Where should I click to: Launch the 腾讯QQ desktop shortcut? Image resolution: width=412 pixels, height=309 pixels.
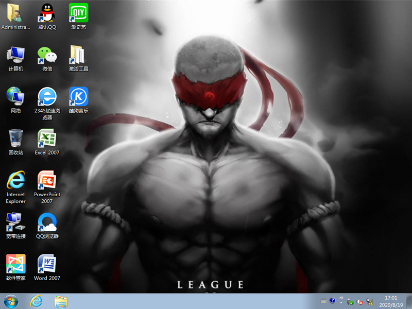click(47, 16)
